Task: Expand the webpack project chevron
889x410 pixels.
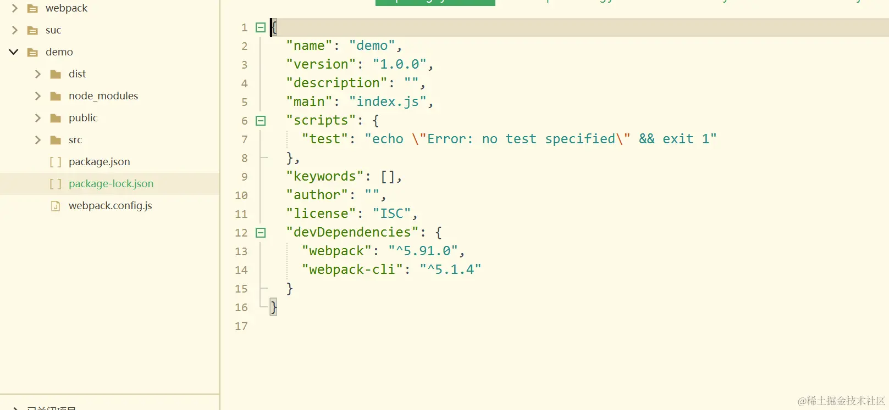Action: (15, 8)
